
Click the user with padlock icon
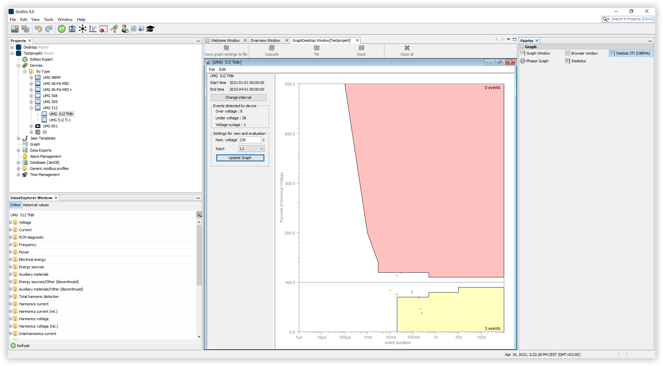125,29
